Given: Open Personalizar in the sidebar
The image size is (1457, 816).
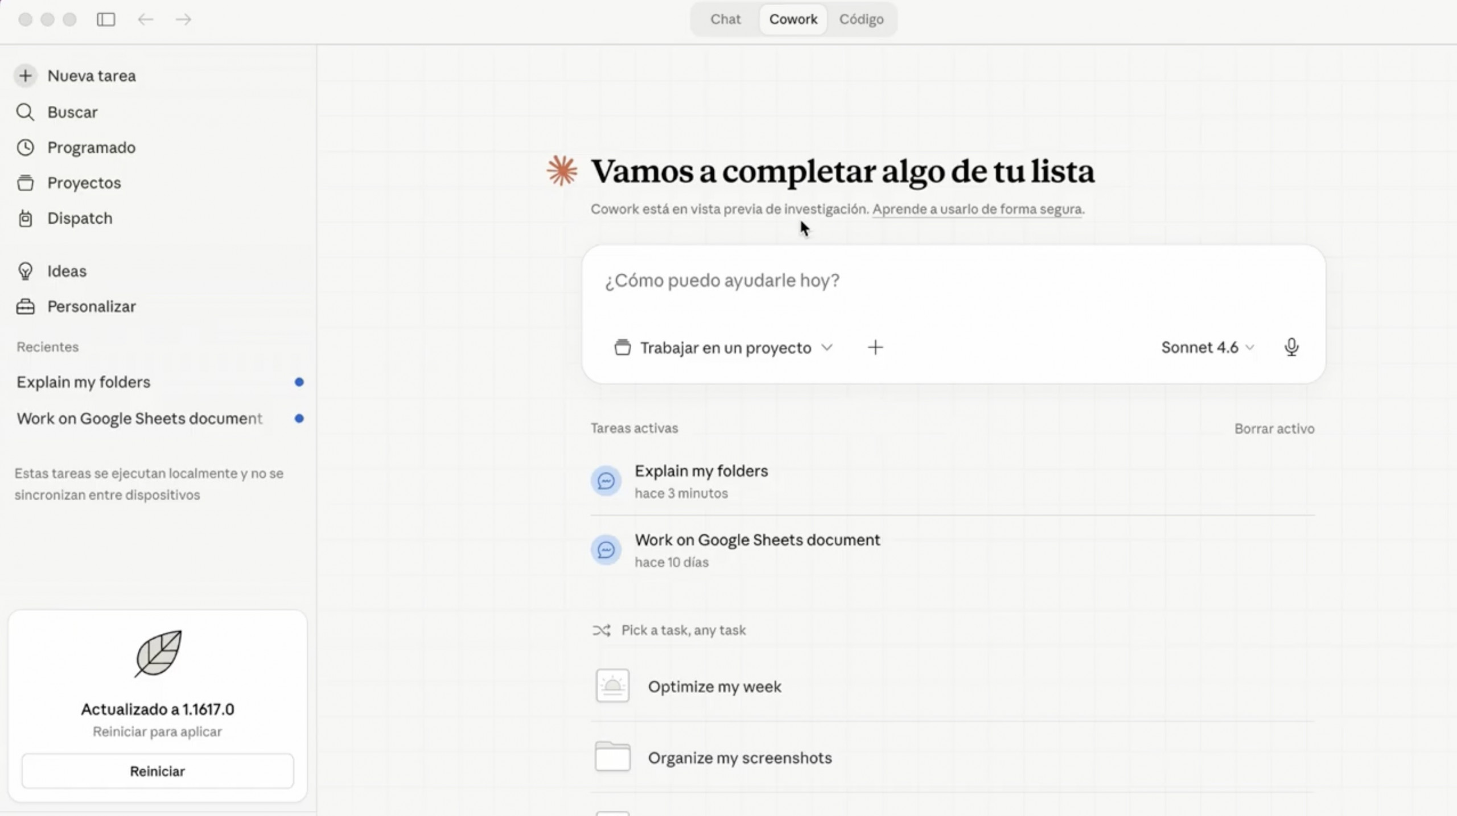Looking at the screenshot, I should [x=91, y=307].
